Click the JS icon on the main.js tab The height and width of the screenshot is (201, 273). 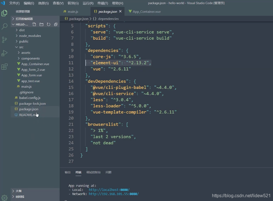(x=65, y=11)
